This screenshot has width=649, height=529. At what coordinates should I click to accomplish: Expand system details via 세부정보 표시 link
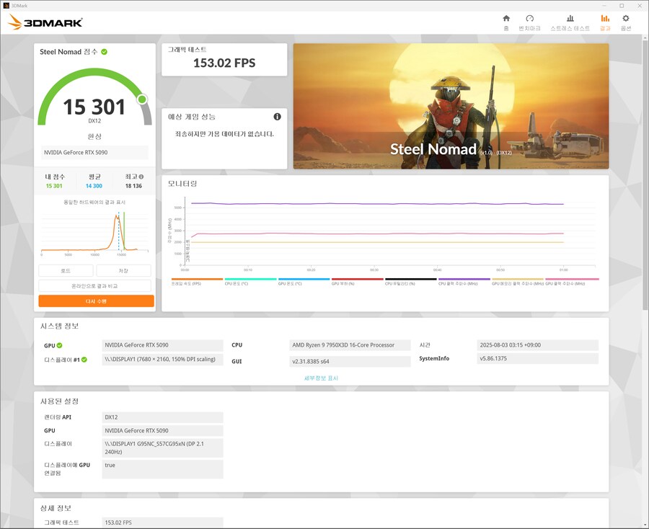click(321, 378)
